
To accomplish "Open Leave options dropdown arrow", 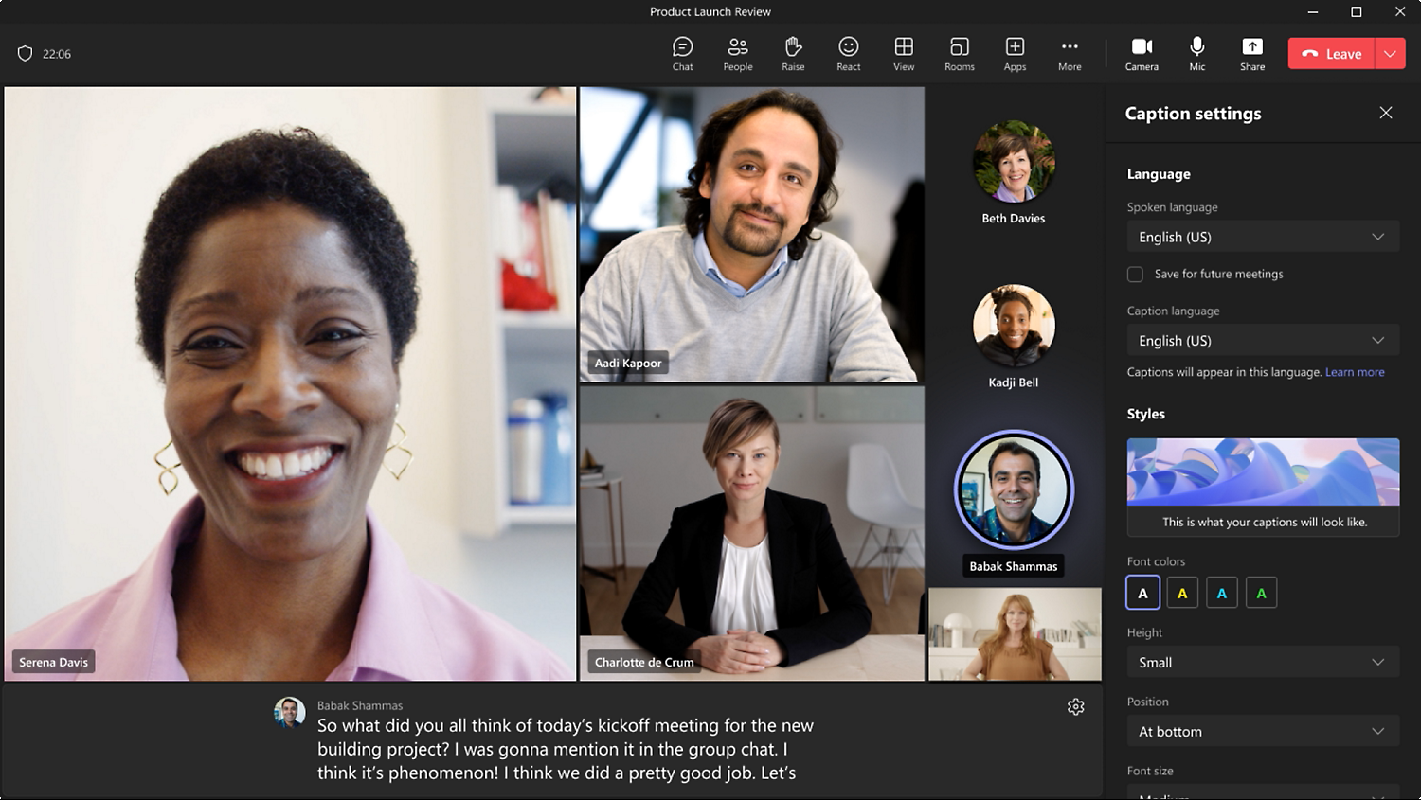I will click(x=1390, y=54).
